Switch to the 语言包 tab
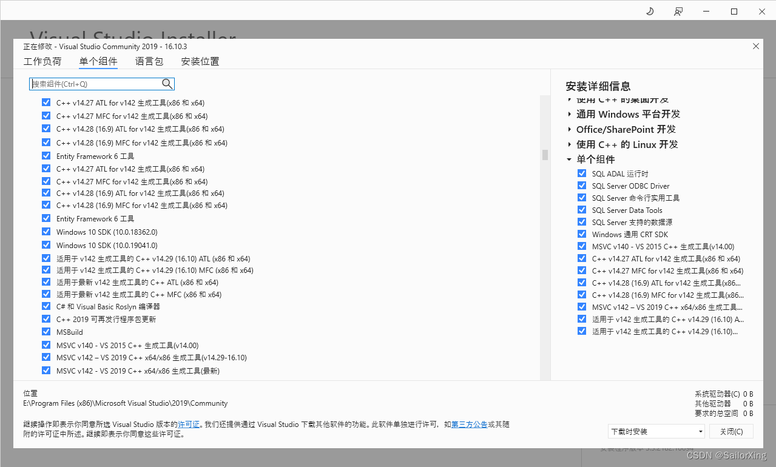 click(149, 61)
